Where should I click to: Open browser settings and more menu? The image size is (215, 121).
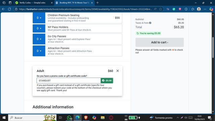point(205,9)
